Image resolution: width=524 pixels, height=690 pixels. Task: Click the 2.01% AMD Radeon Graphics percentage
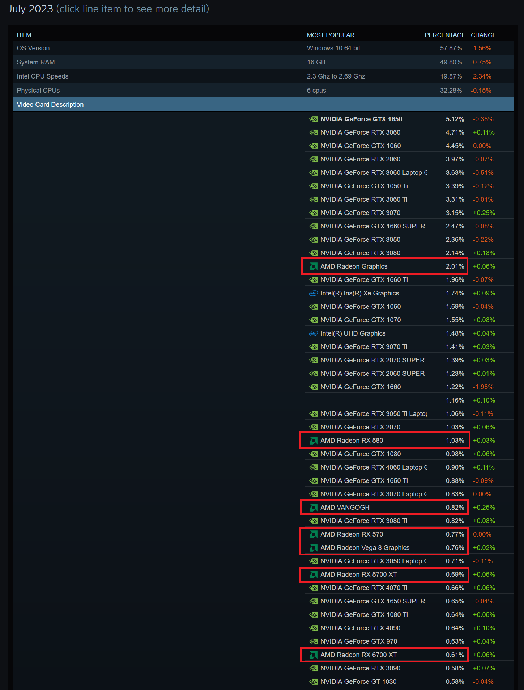coord(455,266)
